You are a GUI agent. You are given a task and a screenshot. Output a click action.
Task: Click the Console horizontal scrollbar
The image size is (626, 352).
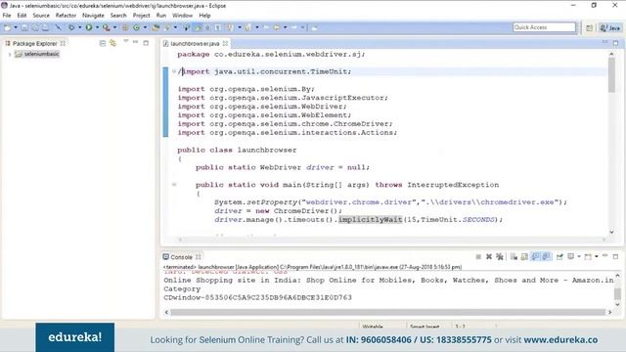click(x=387, y=312)
